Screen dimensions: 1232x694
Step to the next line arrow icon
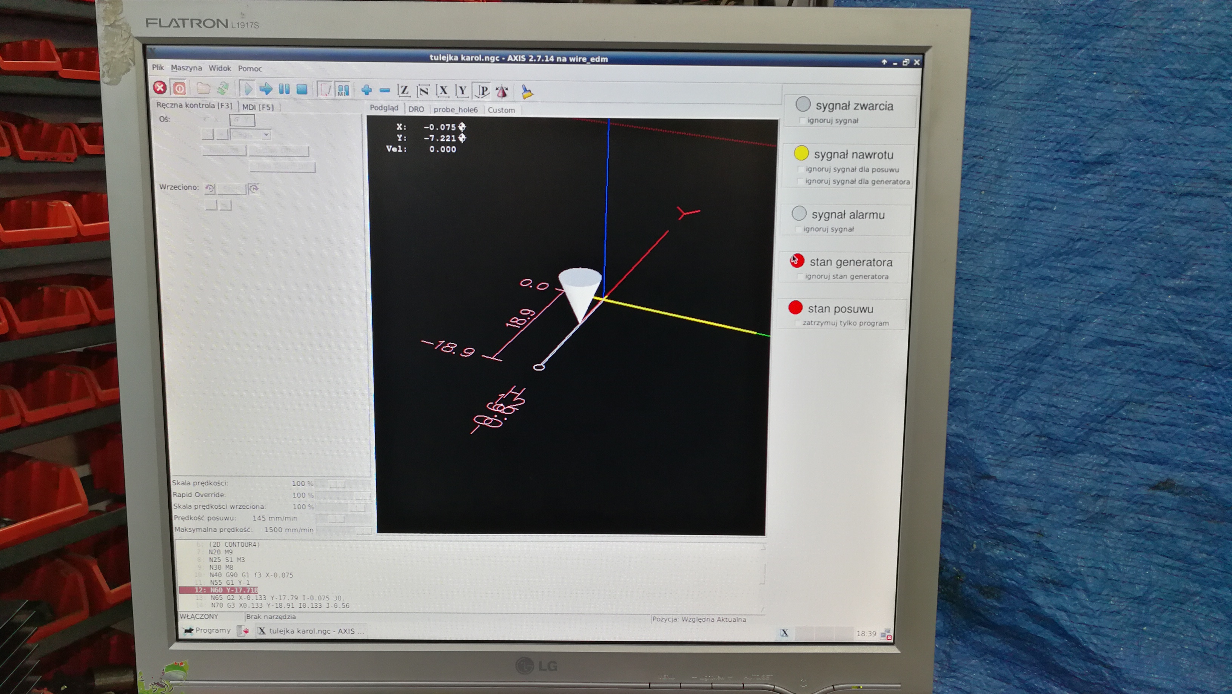[x=265, y=89]
